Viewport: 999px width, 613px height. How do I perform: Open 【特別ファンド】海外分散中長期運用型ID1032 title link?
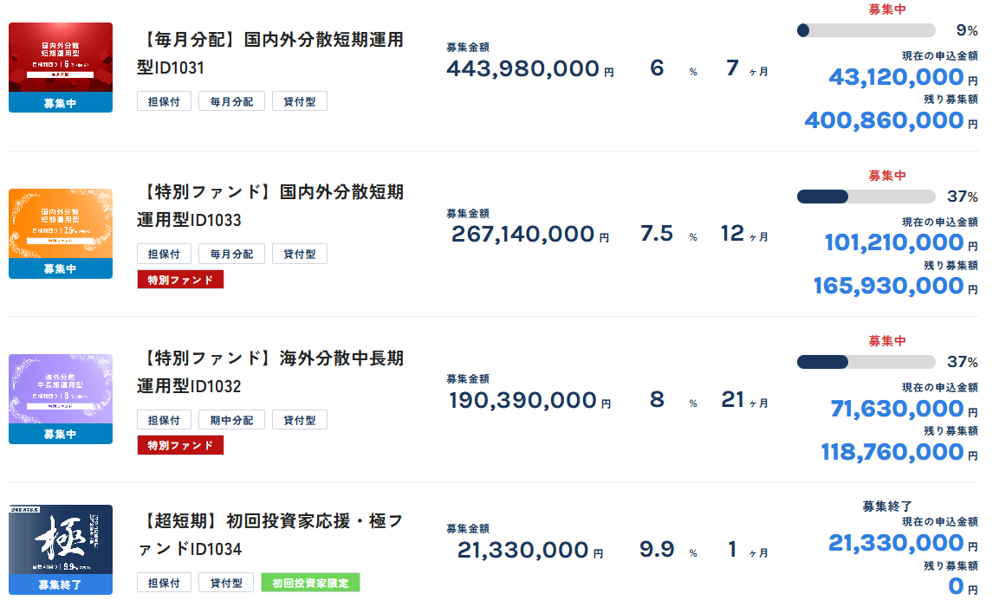click(x=269, y=371)
